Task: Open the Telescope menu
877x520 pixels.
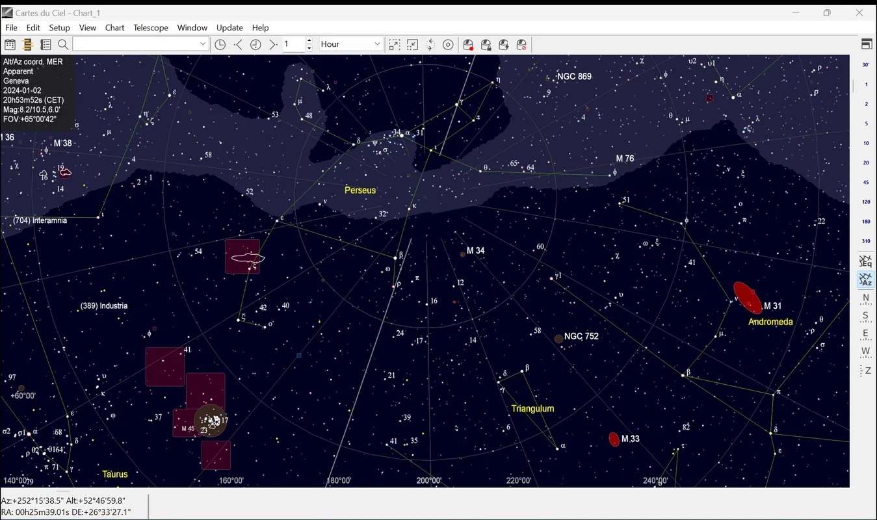Action: coord(151,27)
